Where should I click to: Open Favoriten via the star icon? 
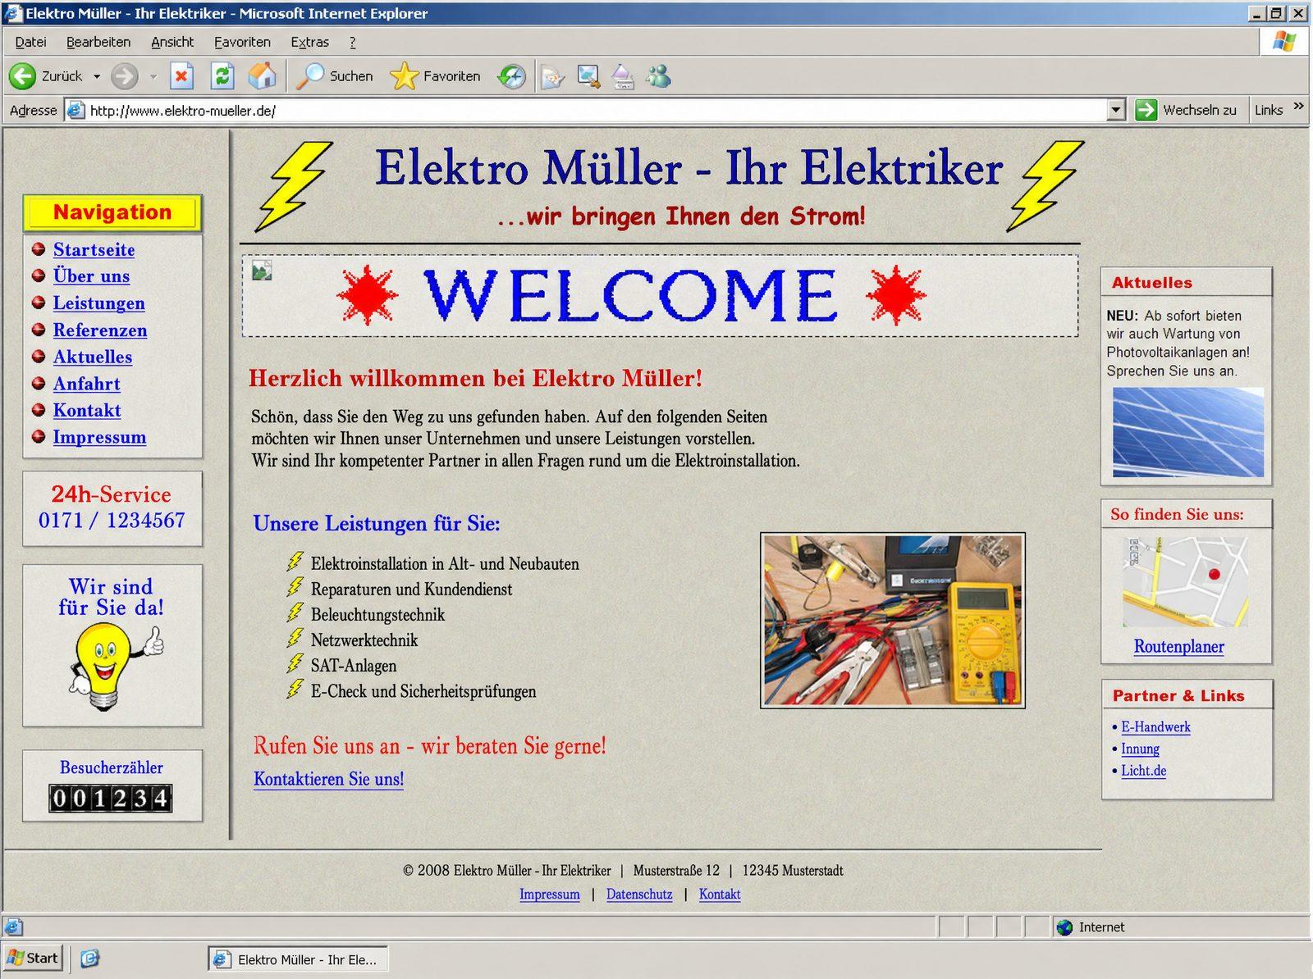pos(404,76)
